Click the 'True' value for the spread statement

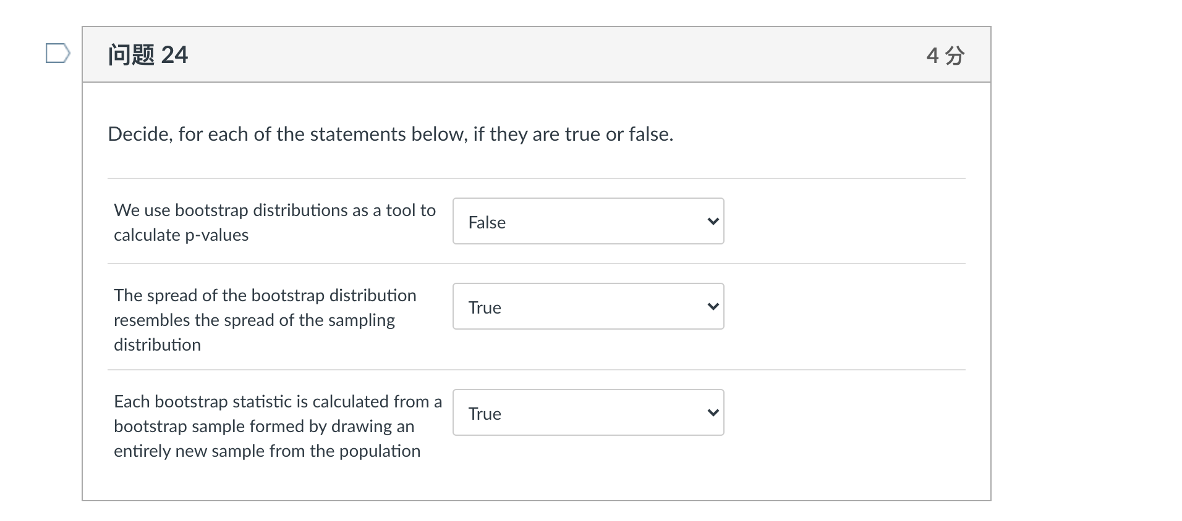pyautogui.click(x=485, y=307)
